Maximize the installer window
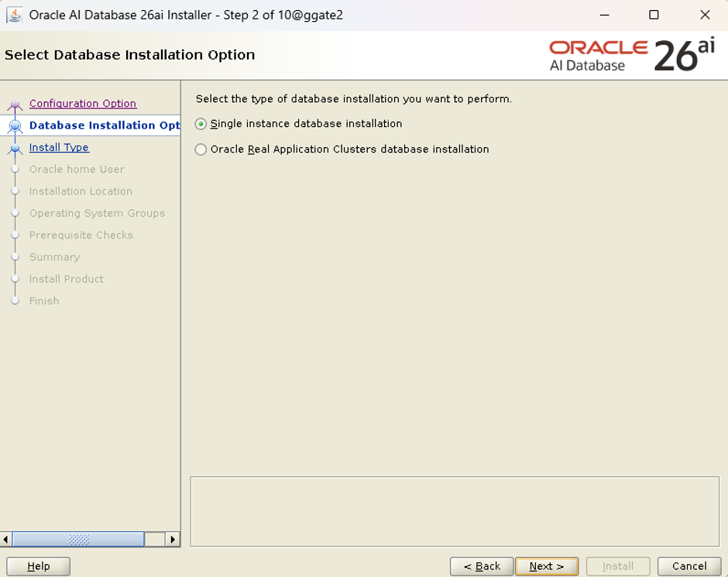This screenshot has width=728, height=577. tap(654, 15)
